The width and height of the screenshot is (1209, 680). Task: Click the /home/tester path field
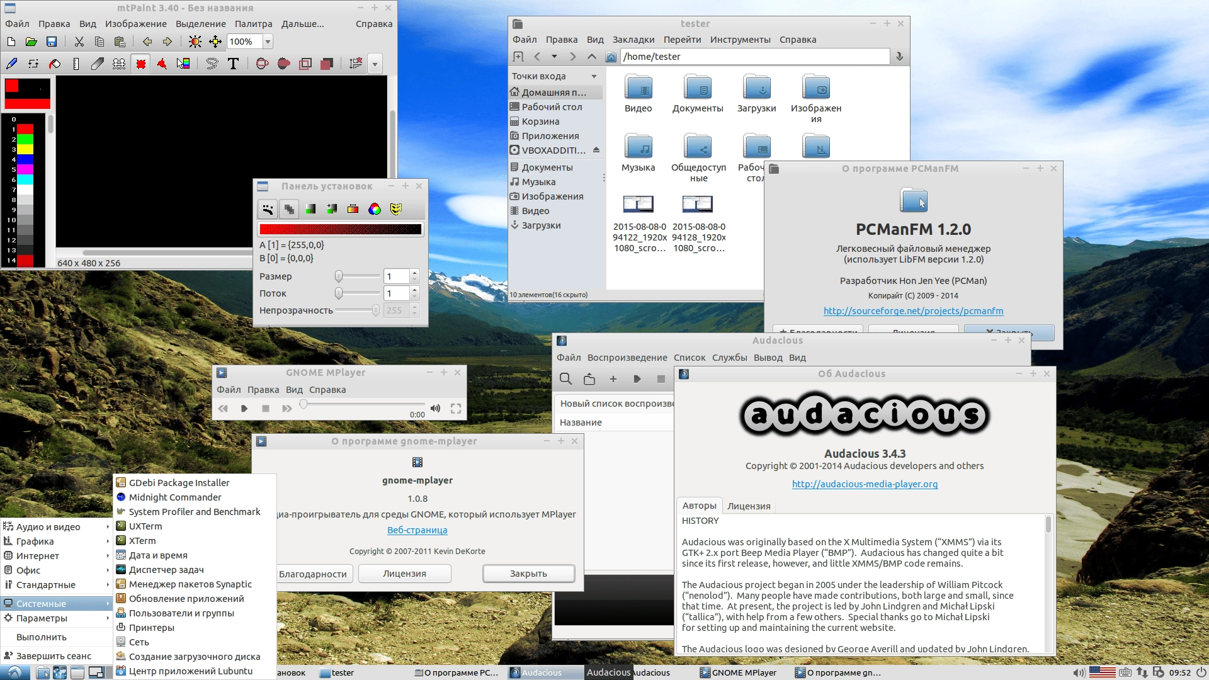coord(754,57)
